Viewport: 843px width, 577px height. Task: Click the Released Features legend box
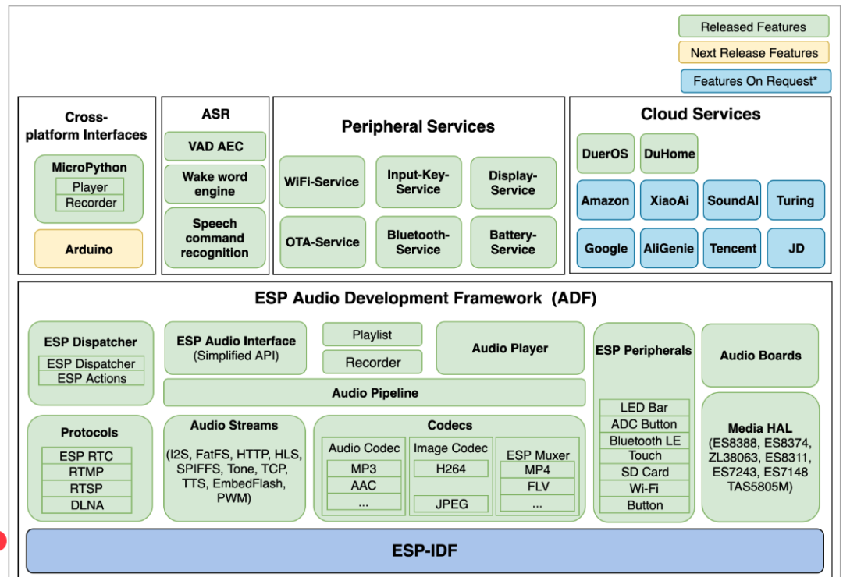[753, 27]
